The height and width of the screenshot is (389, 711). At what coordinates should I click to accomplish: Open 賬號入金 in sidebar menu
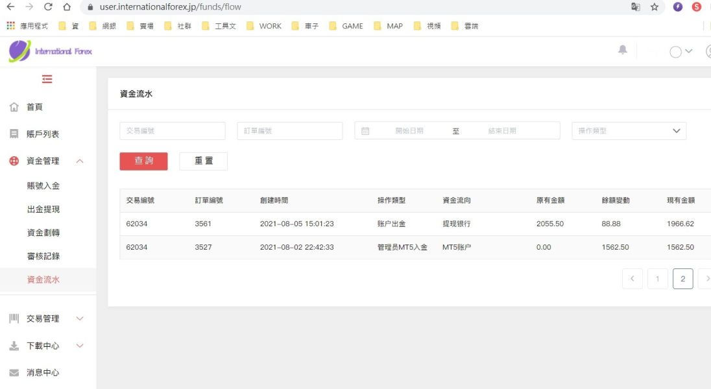[x=43, y=185]
